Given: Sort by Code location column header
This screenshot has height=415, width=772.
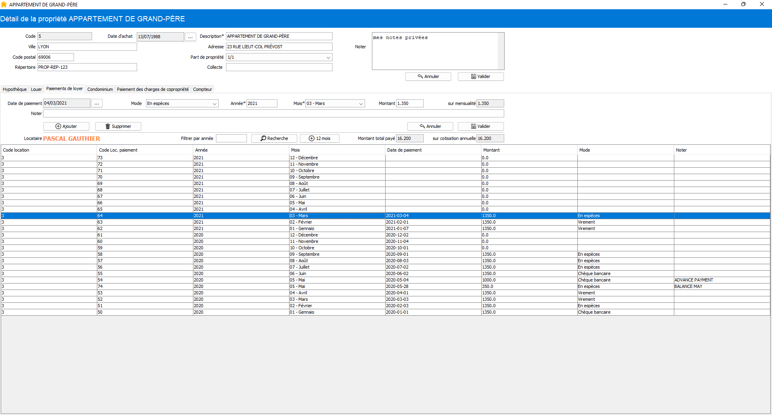Looking at the screenshot, I should pyautogui.click(x=49, y=150).
